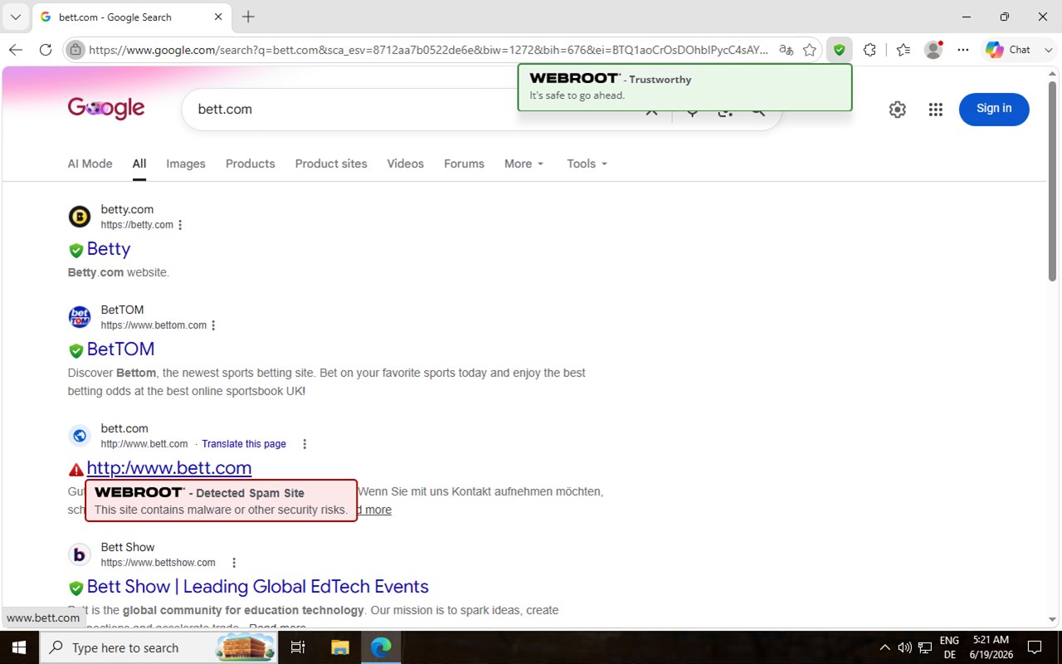The height and width of the screenshot is (664, 1062).
Task: Click the address bar URL field
Action: coord(428,50)
